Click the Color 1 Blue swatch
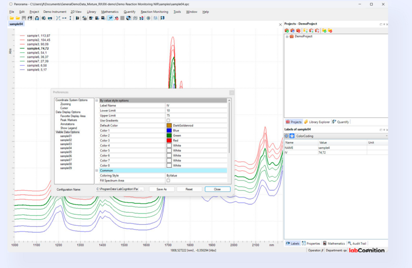Image resolution: width=412 pixels, height=268 pixels. tap(169, 131)
